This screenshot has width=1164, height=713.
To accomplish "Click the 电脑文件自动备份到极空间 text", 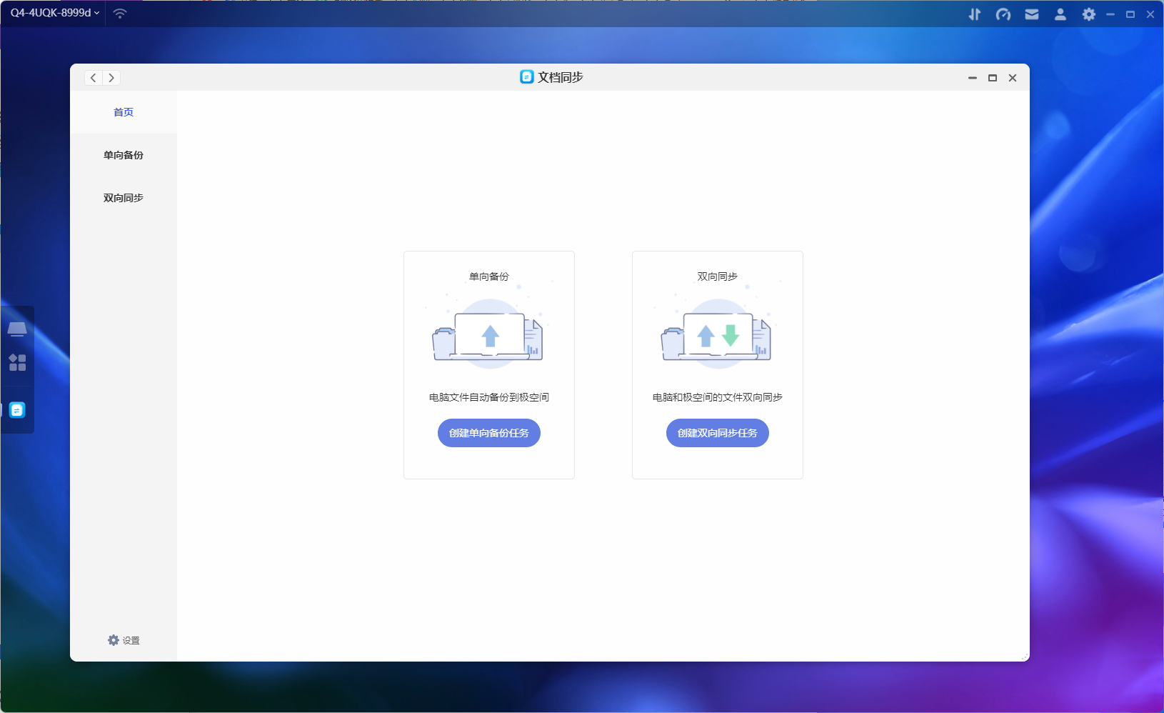I will [x=489, y=397].
